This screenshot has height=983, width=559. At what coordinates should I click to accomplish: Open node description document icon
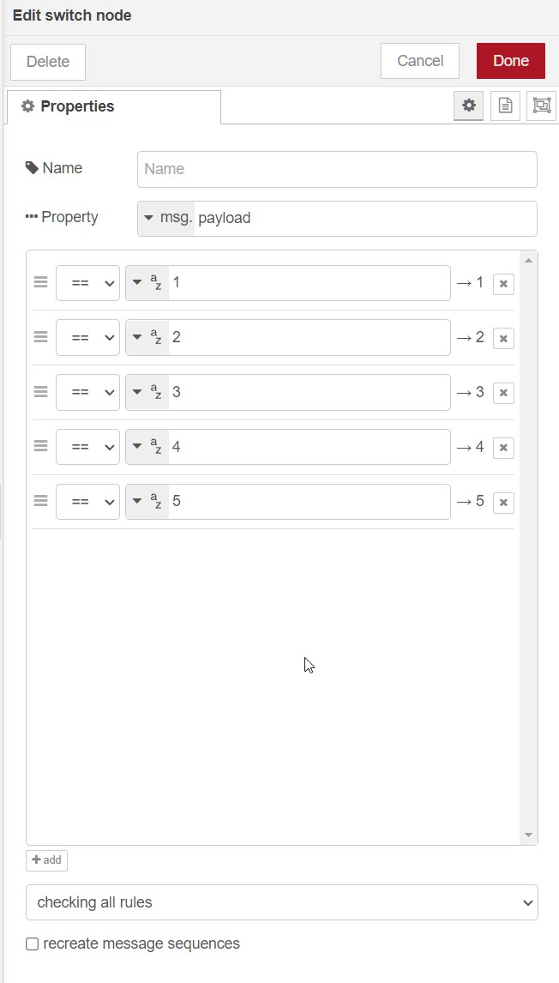[505, 106]
